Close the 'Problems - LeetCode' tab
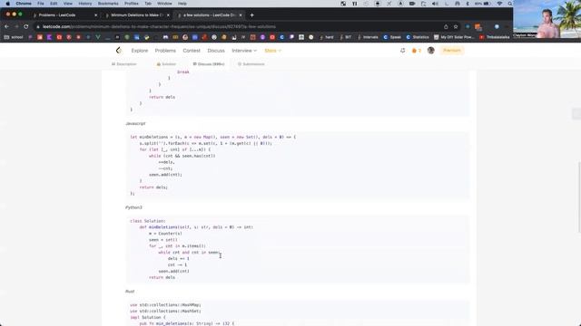 pos(96,15)
